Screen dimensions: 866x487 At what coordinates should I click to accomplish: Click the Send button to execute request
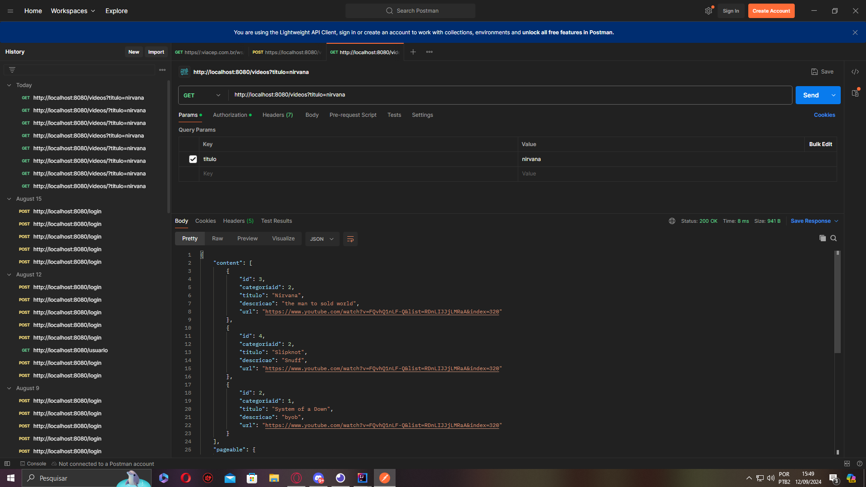811,95
